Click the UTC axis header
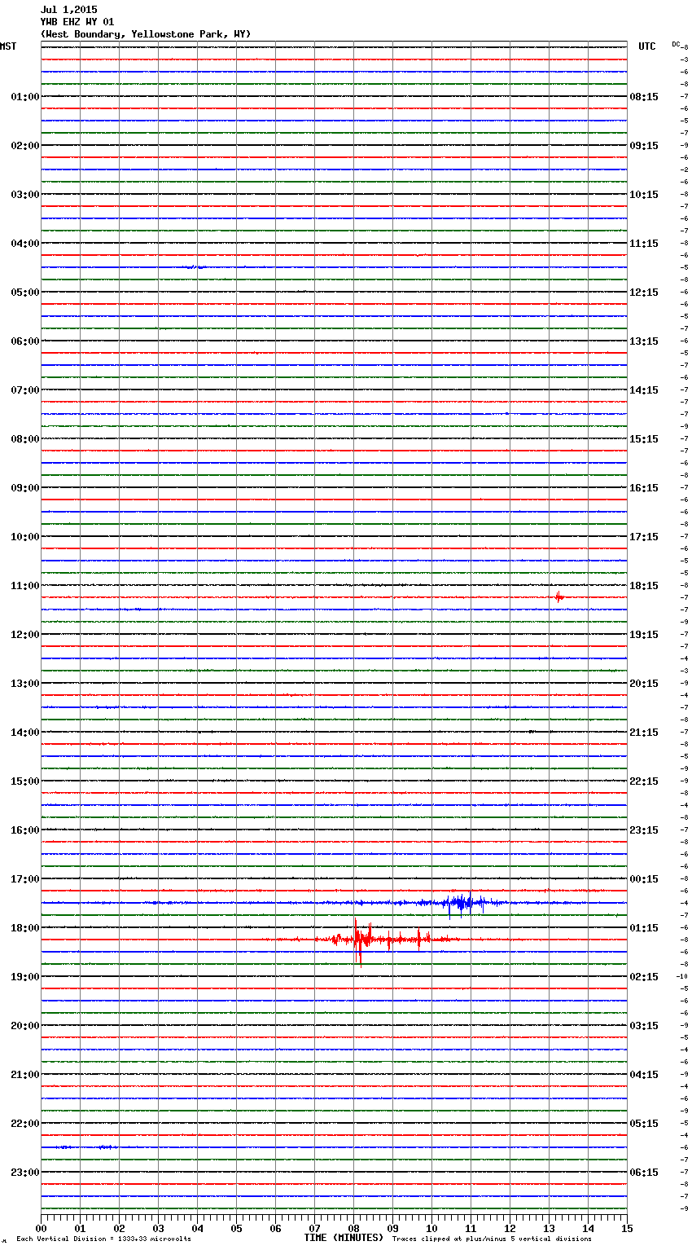The image size is (692, 1250). tap(647, 46)
